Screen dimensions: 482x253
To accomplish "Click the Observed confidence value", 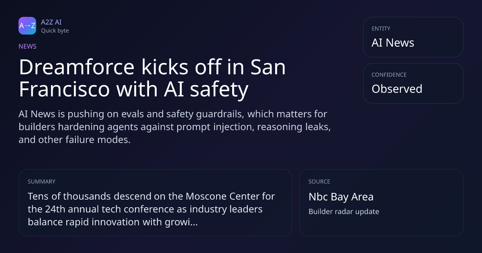I will [x=397, y=89].
